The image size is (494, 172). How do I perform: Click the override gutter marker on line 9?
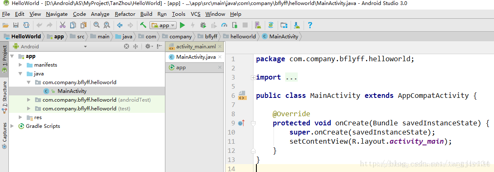point(242,123)
